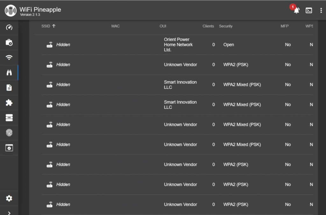Click the WiFi Pineapple logo
This screenshot has height=215, width=326.
(x=11, y=10)
